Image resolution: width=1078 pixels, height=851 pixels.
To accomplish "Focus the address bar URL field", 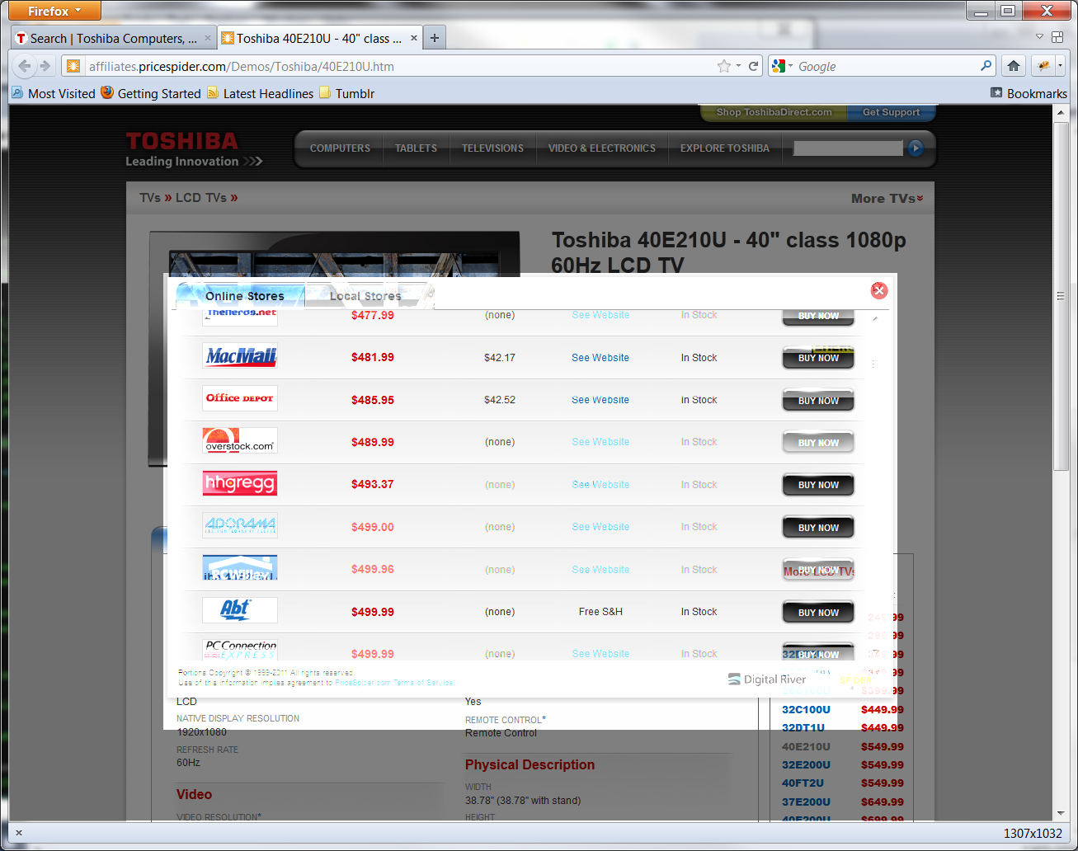I will (x=399, y=66).
